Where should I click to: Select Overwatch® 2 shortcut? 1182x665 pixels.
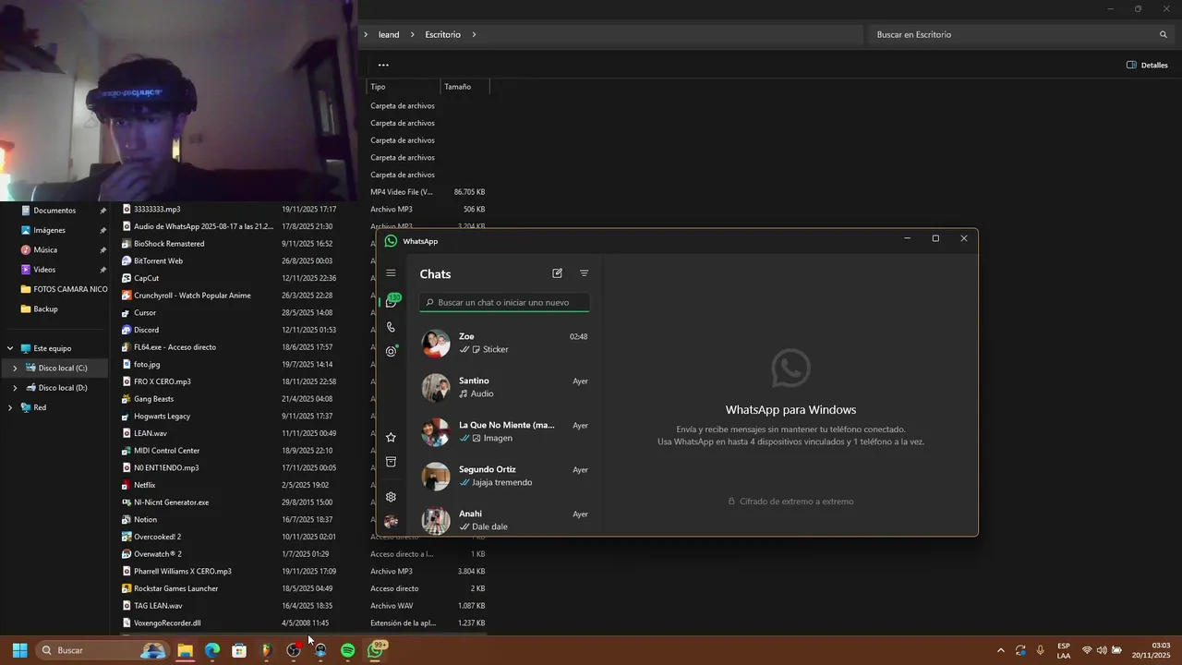157,554
